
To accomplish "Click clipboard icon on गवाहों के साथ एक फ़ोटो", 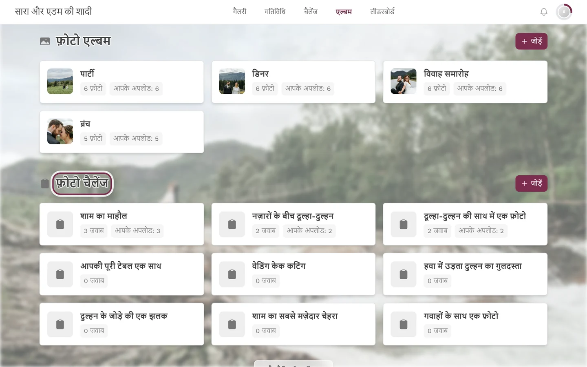I will [x=404, y=324].
